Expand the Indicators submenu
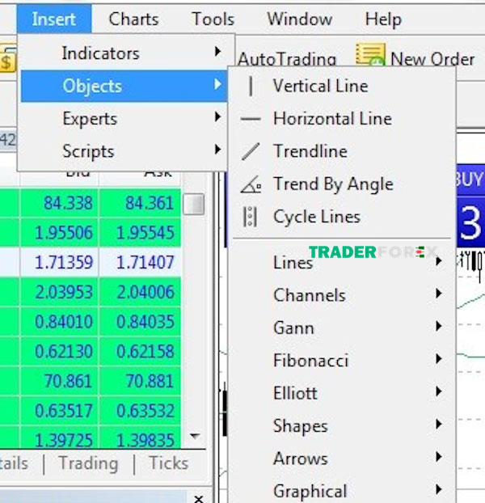The image size is (485, 503). pyautogui.click(x=124, y=53)
